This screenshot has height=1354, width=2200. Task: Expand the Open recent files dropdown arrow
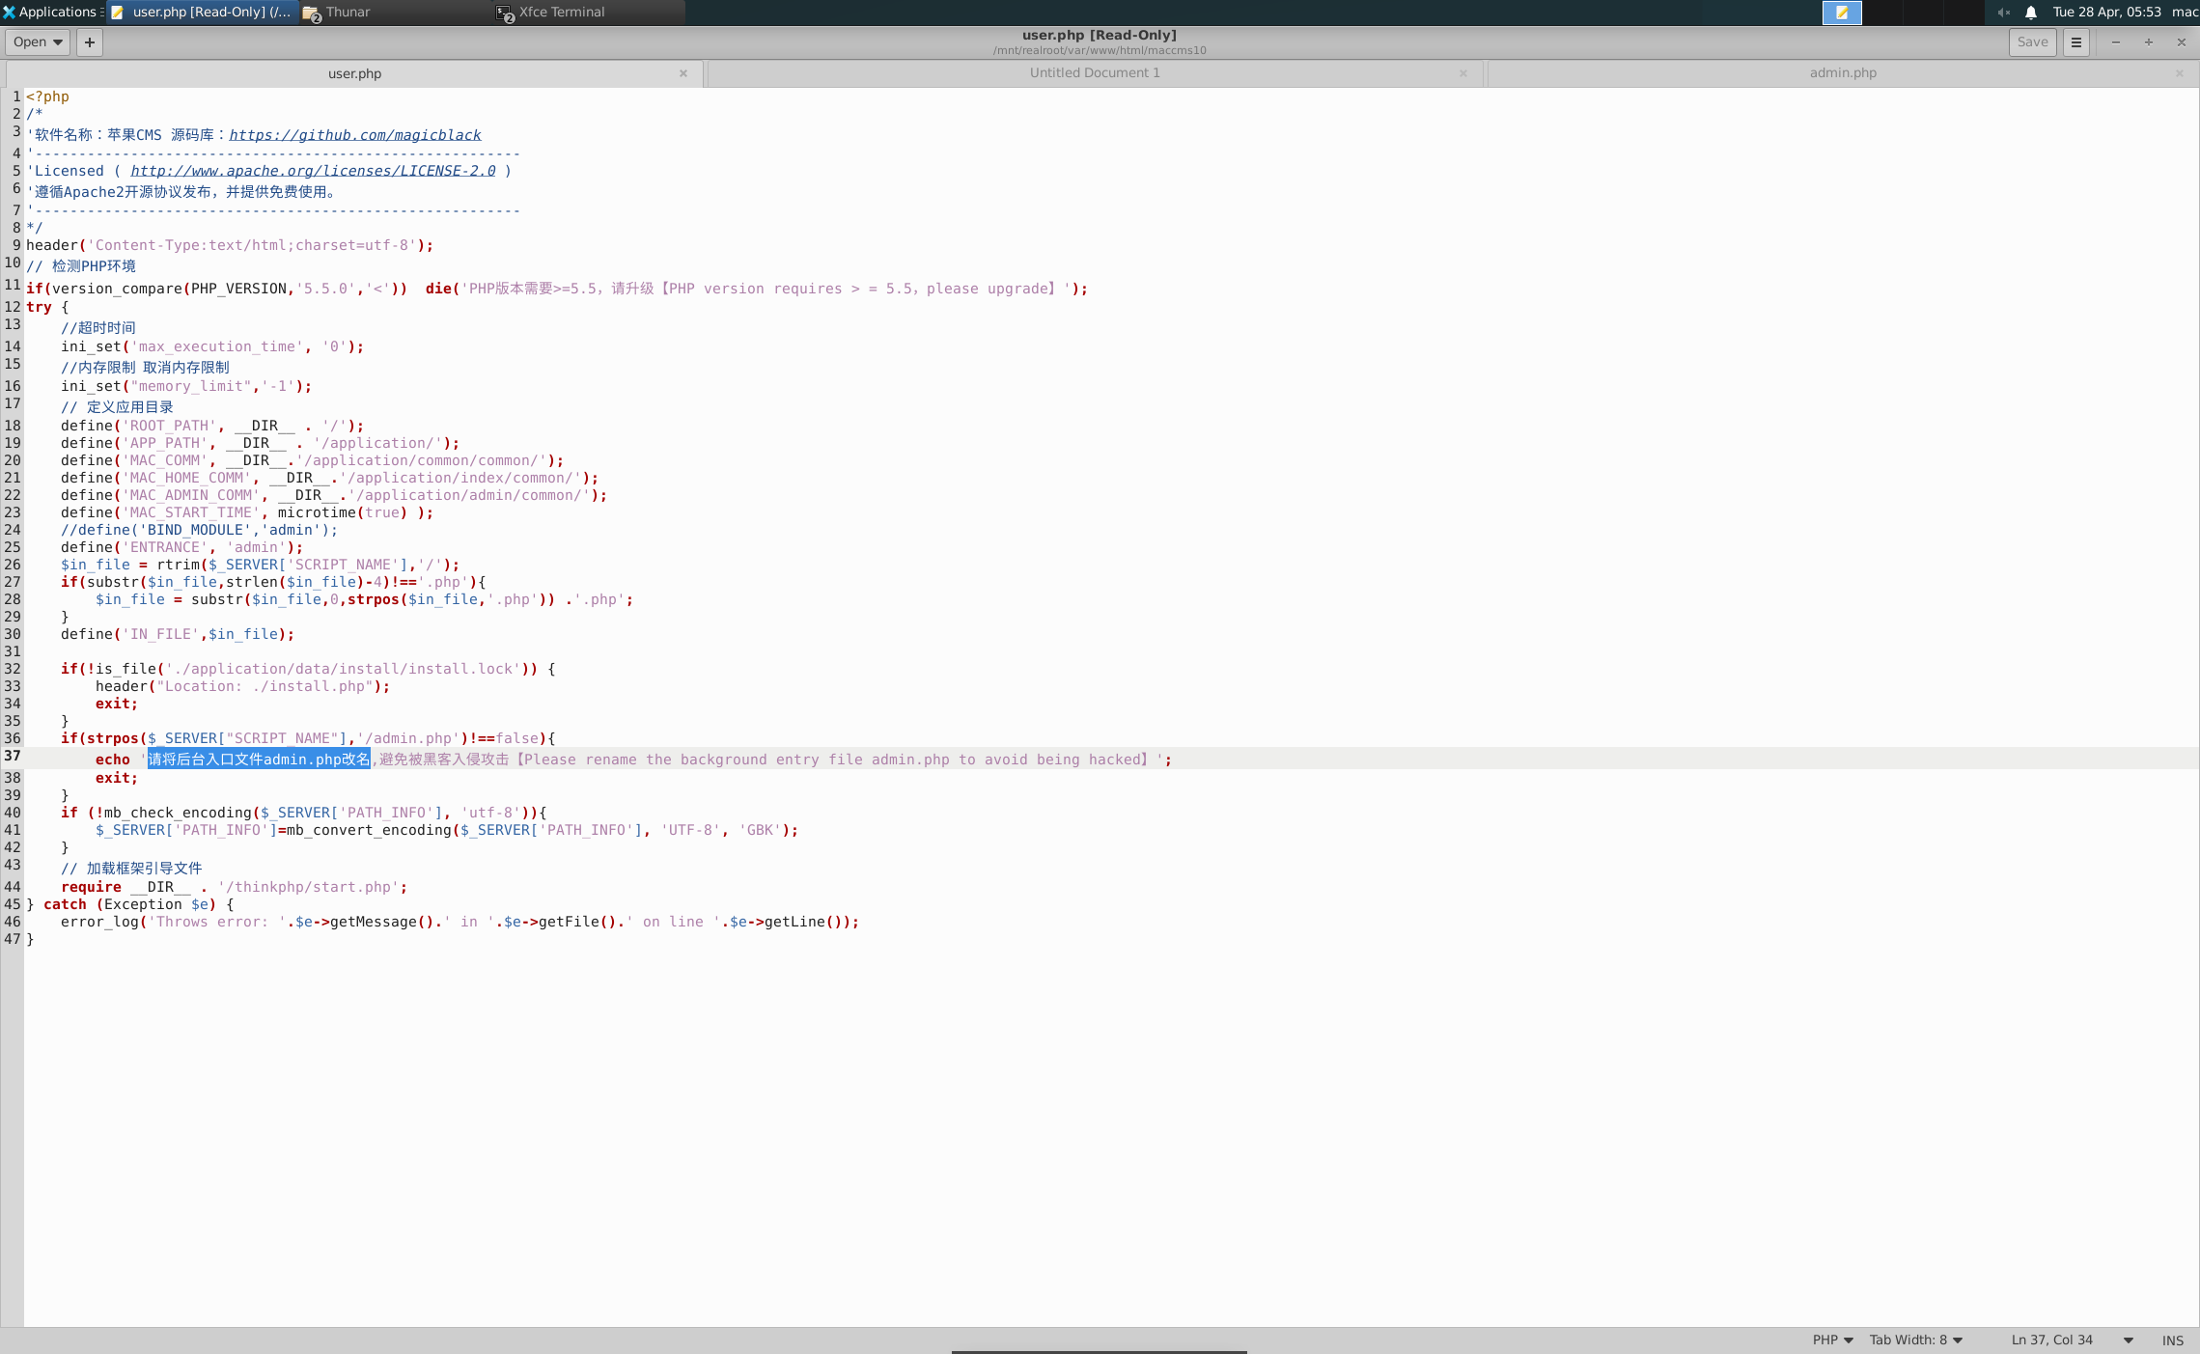(x=58, y=42)
